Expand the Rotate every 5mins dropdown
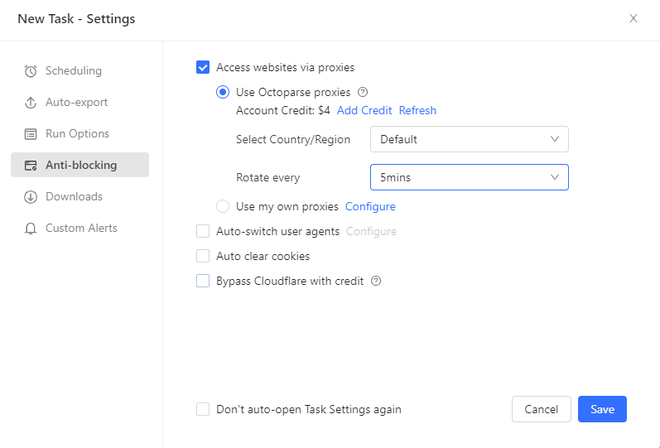This screenshot has width=660, height=448. (x=469, y=177)
